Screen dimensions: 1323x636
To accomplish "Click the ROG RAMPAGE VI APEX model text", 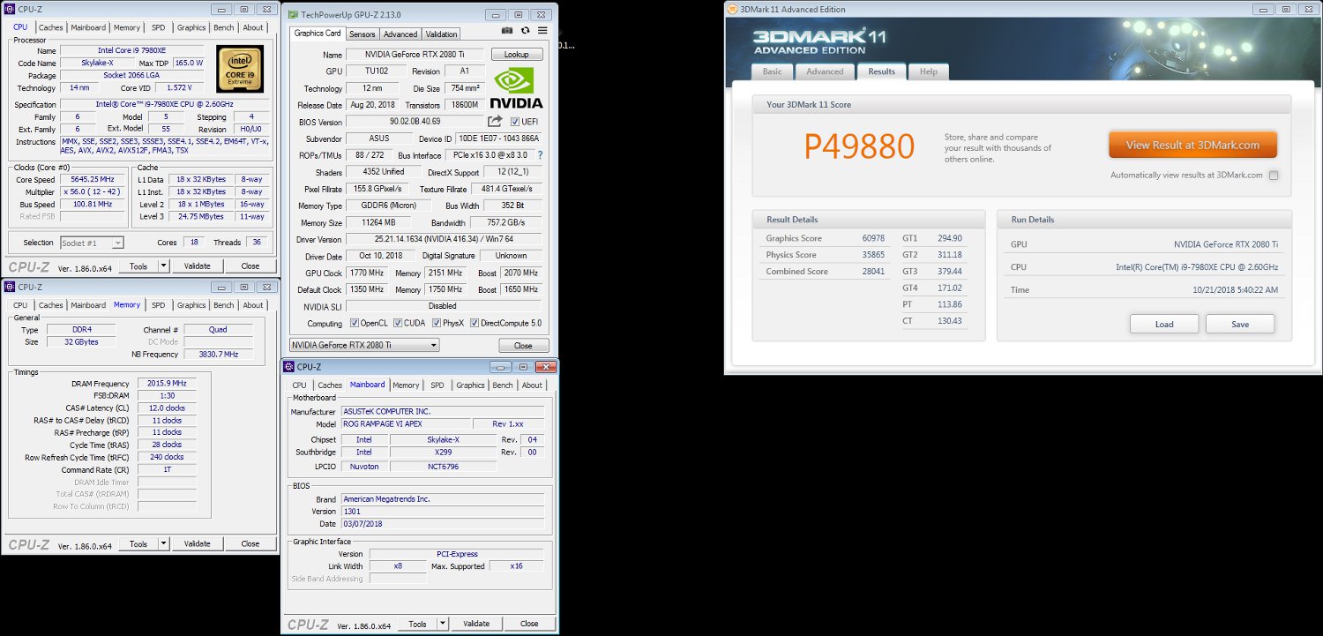I will click(x=382, y=424).
